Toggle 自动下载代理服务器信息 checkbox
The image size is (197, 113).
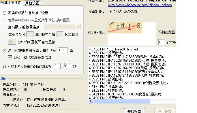[x=10, y=57]
